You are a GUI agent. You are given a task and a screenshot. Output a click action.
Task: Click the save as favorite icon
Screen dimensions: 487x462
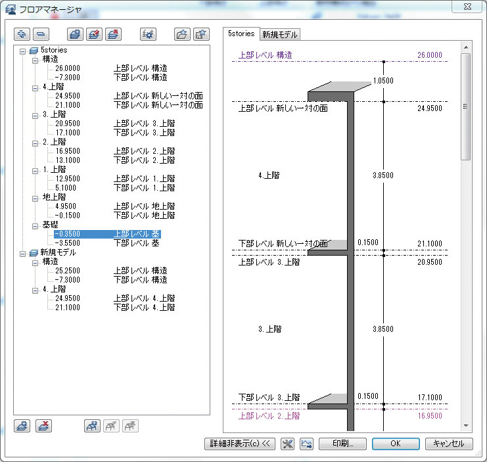point(200,34)
